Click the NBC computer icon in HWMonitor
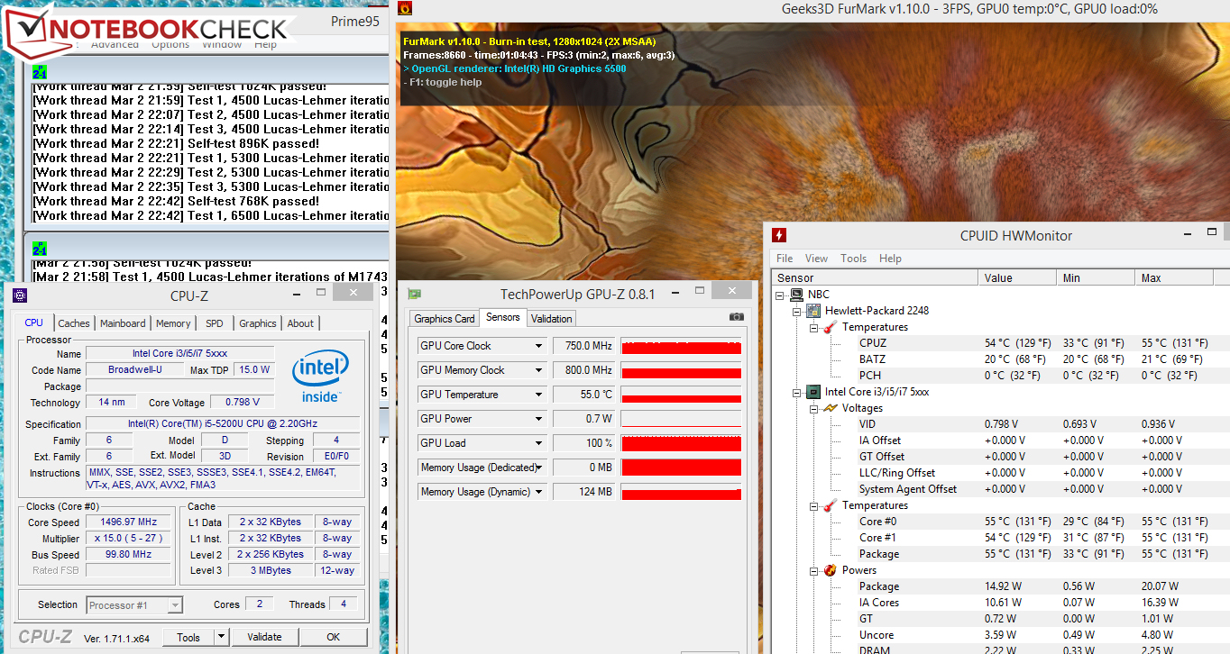This screenshot has width=1230, height=654. click(797, 295)
